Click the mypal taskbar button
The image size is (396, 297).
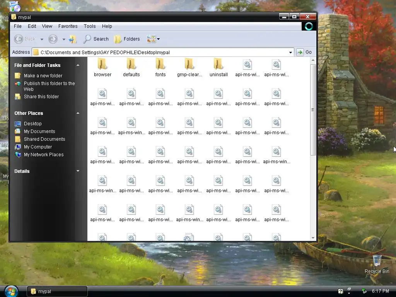click(x=57, y=291)
